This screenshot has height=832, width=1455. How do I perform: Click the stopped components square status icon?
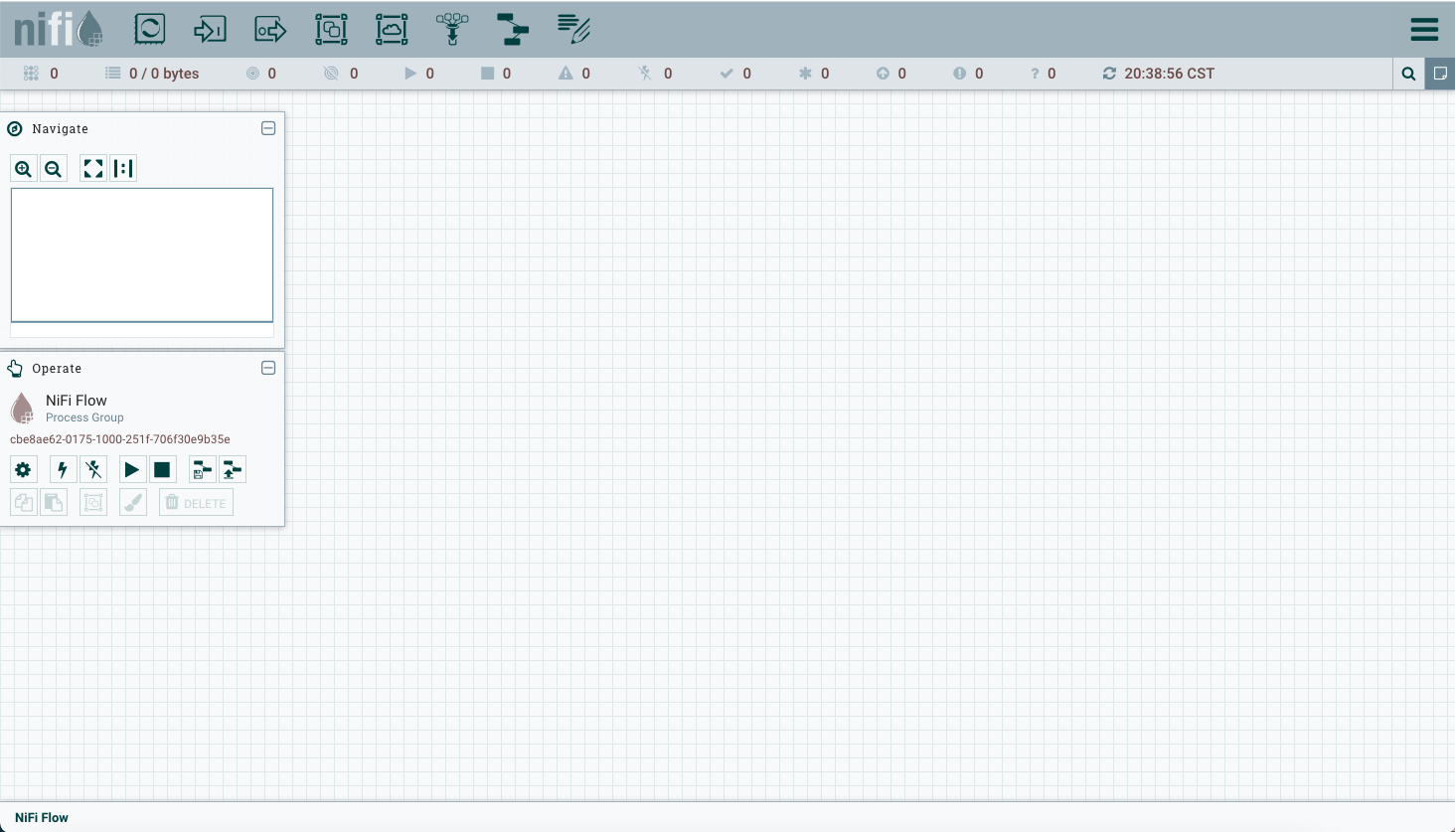pyautogui.click(x=487, y=74)
